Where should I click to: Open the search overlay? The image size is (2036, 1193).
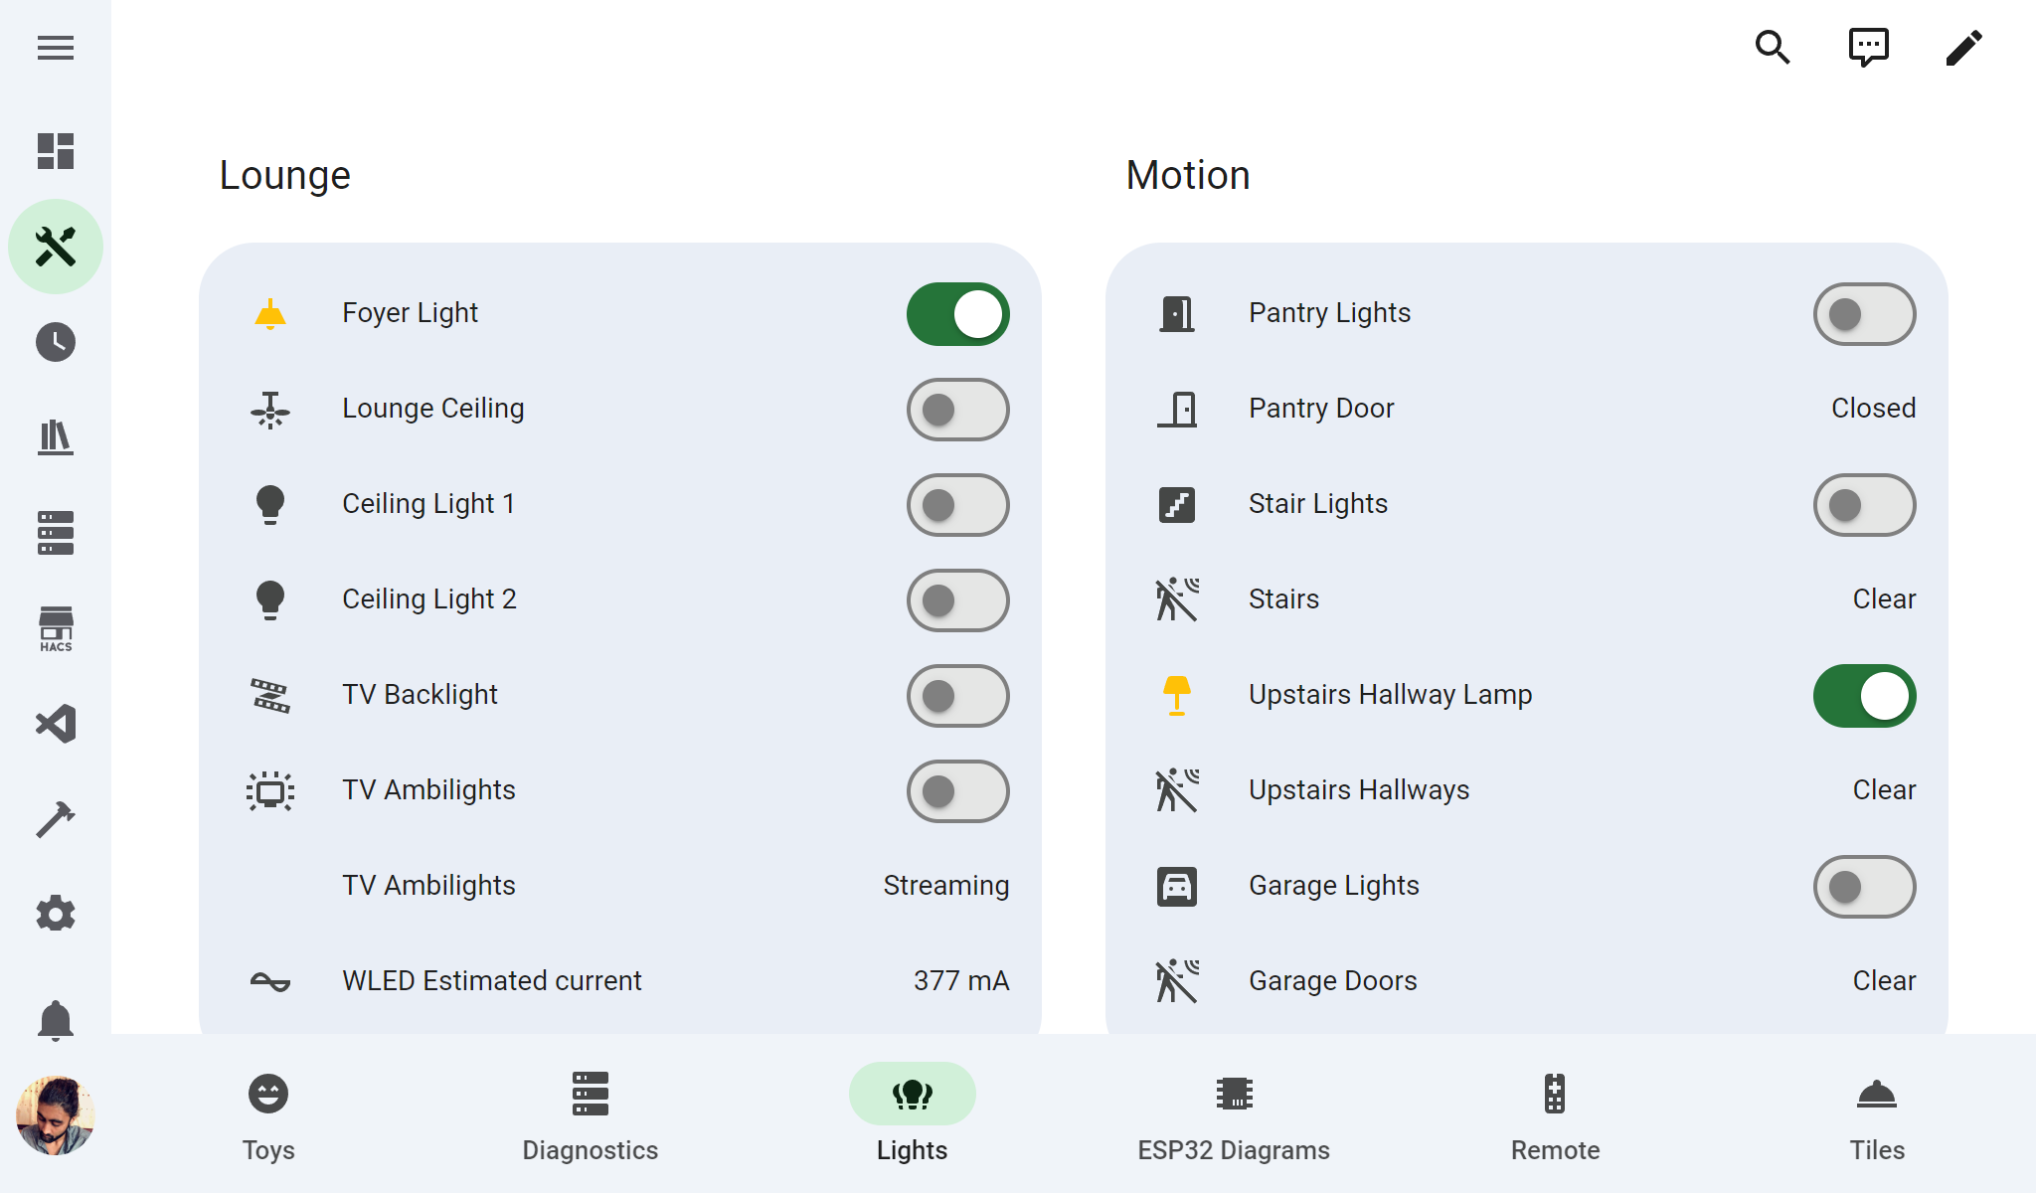tap(1774, 49)
